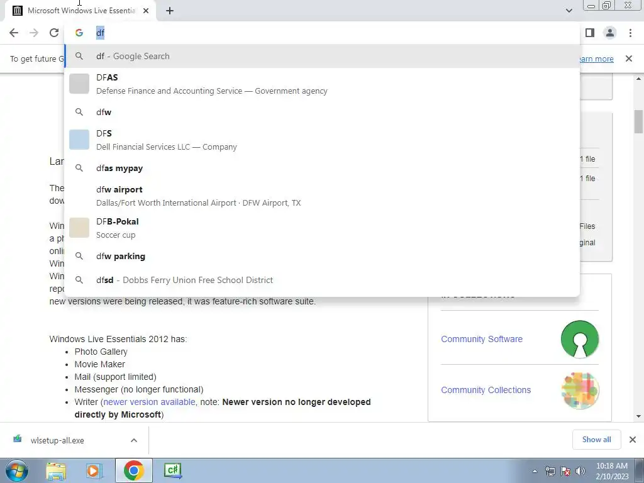Choose the DFB-Pokal Soccer cup suggestion
Image resolution: width=644 pixels, height=483 pixels.
[x=323, y=228]
